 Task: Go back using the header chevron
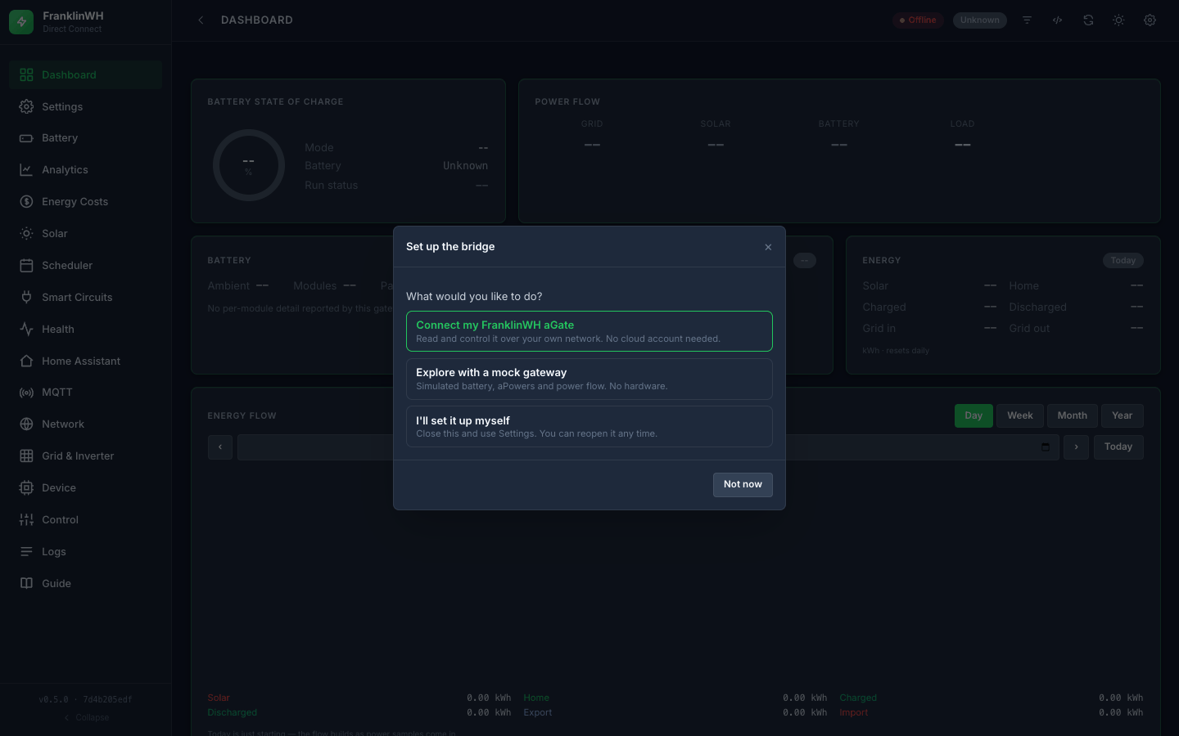click(201, 20)
